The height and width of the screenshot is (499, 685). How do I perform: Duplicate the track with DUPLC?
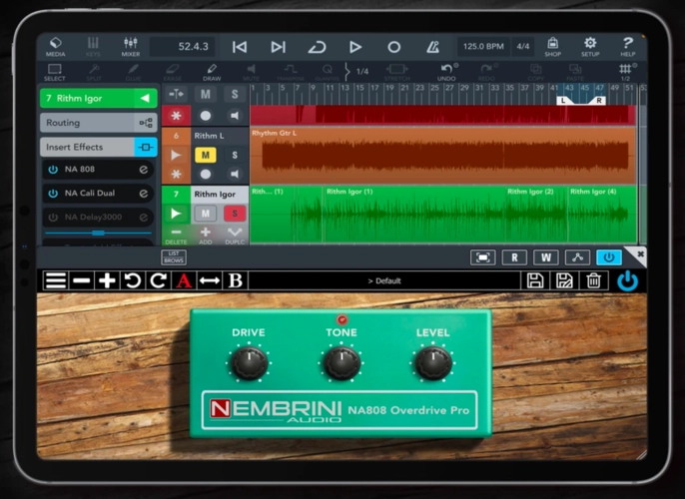(235, 236)
